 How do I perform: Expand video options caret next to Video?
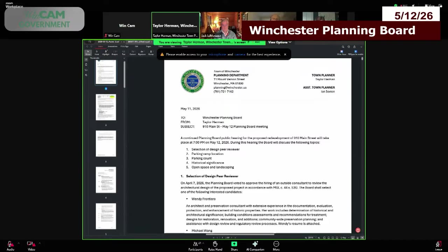(40, 243)
